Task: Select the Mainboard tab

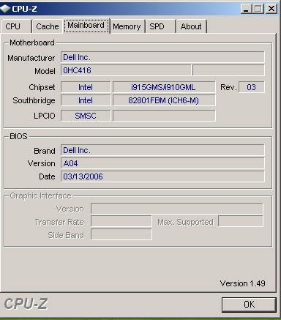Action: tap(86, 26)
